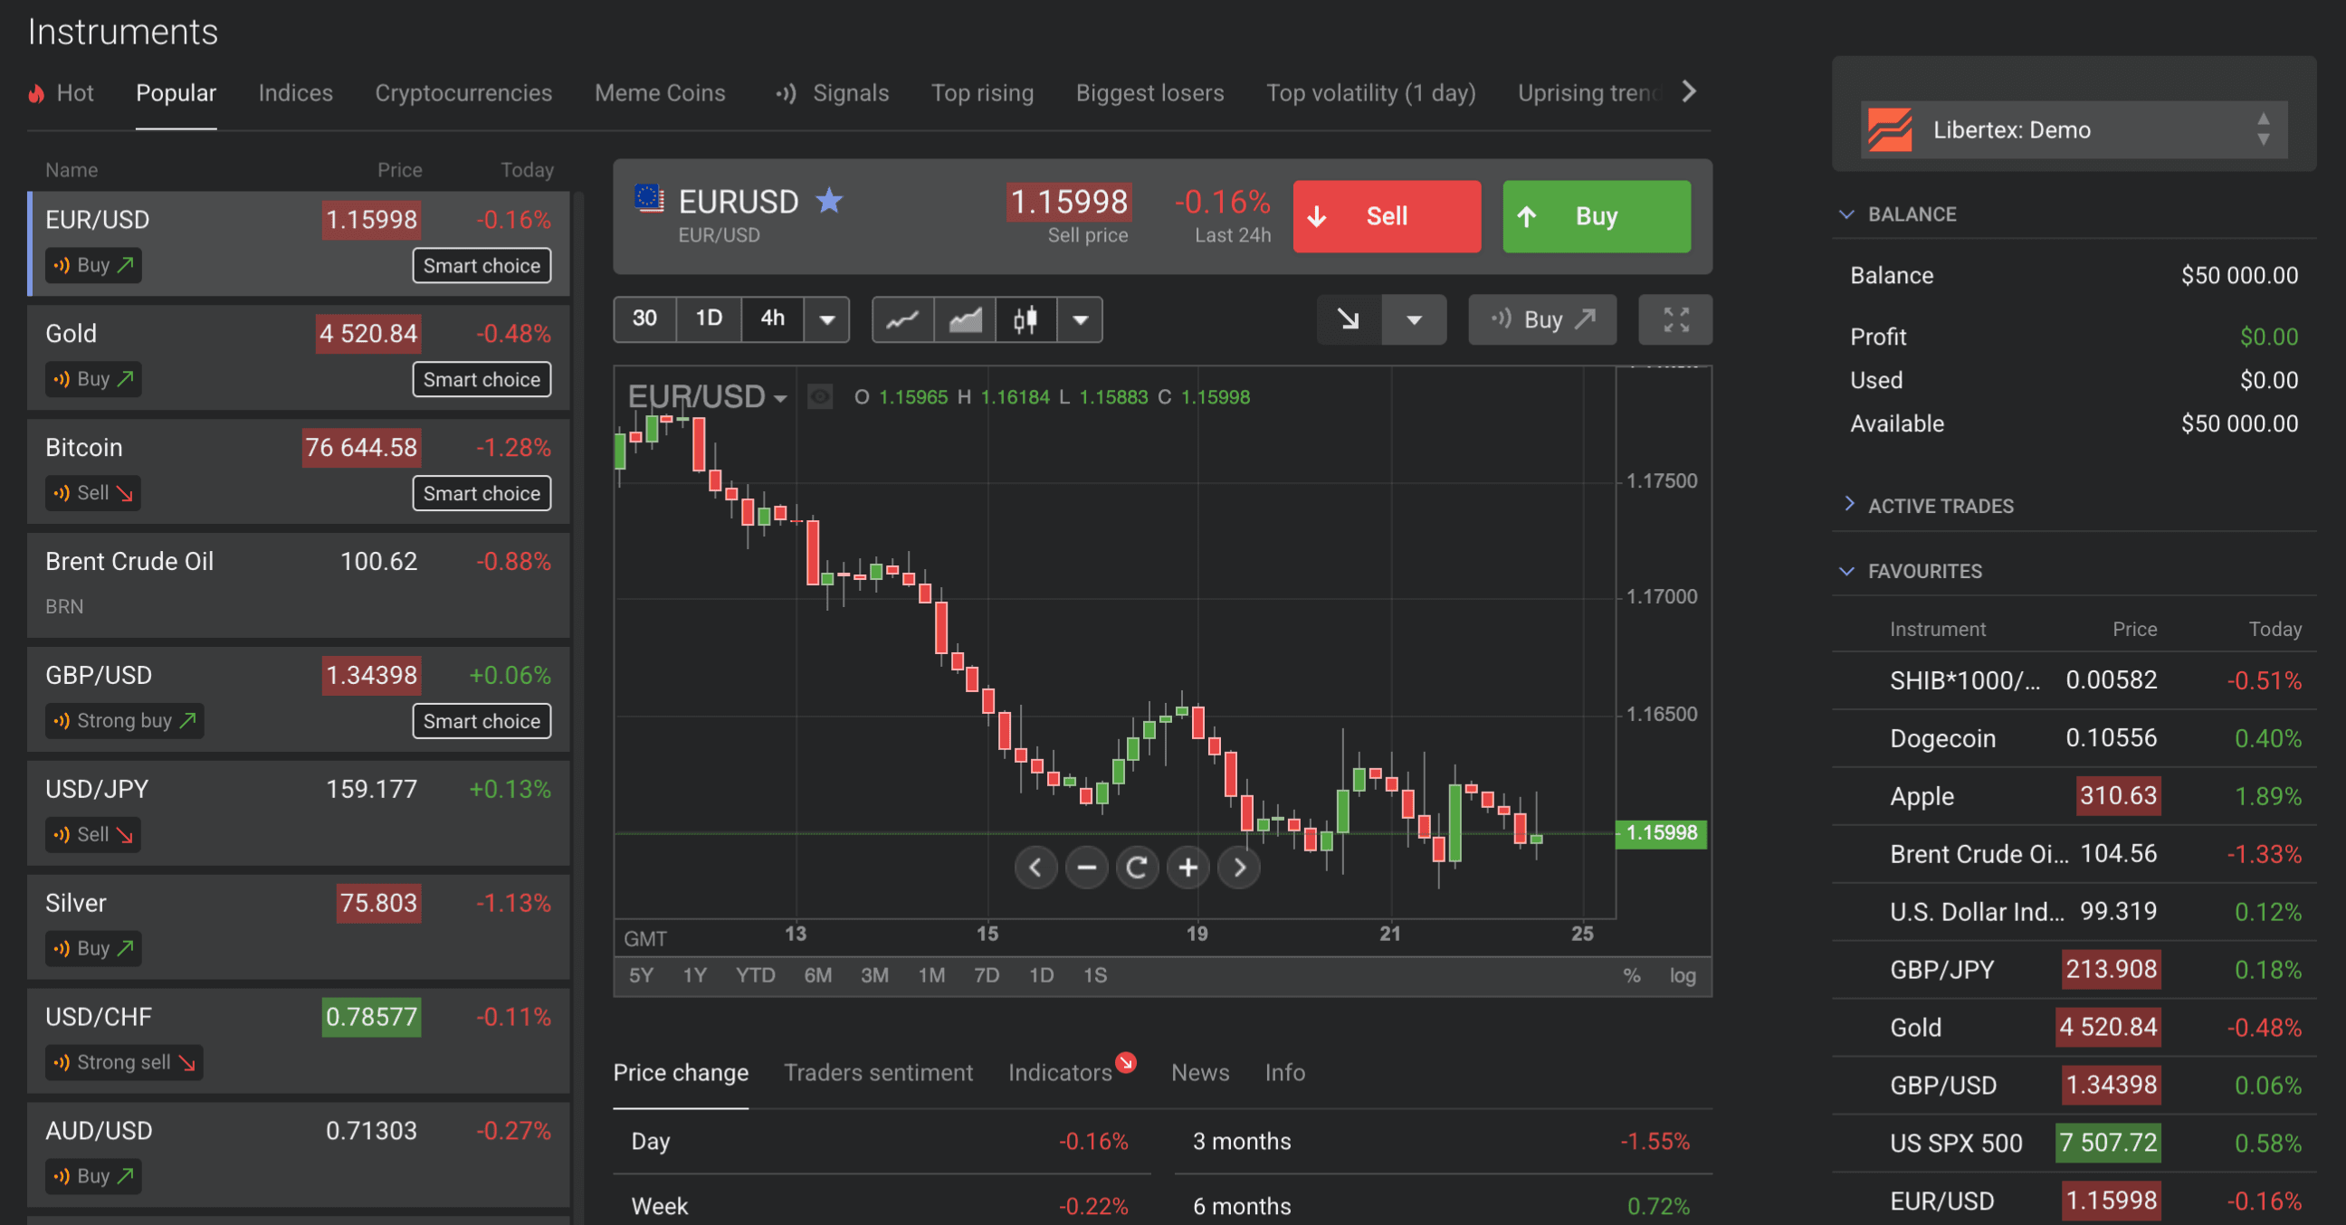Click Buy signal under Silver
This screenshot has width=2346, height=1225.
click(94, 948)
